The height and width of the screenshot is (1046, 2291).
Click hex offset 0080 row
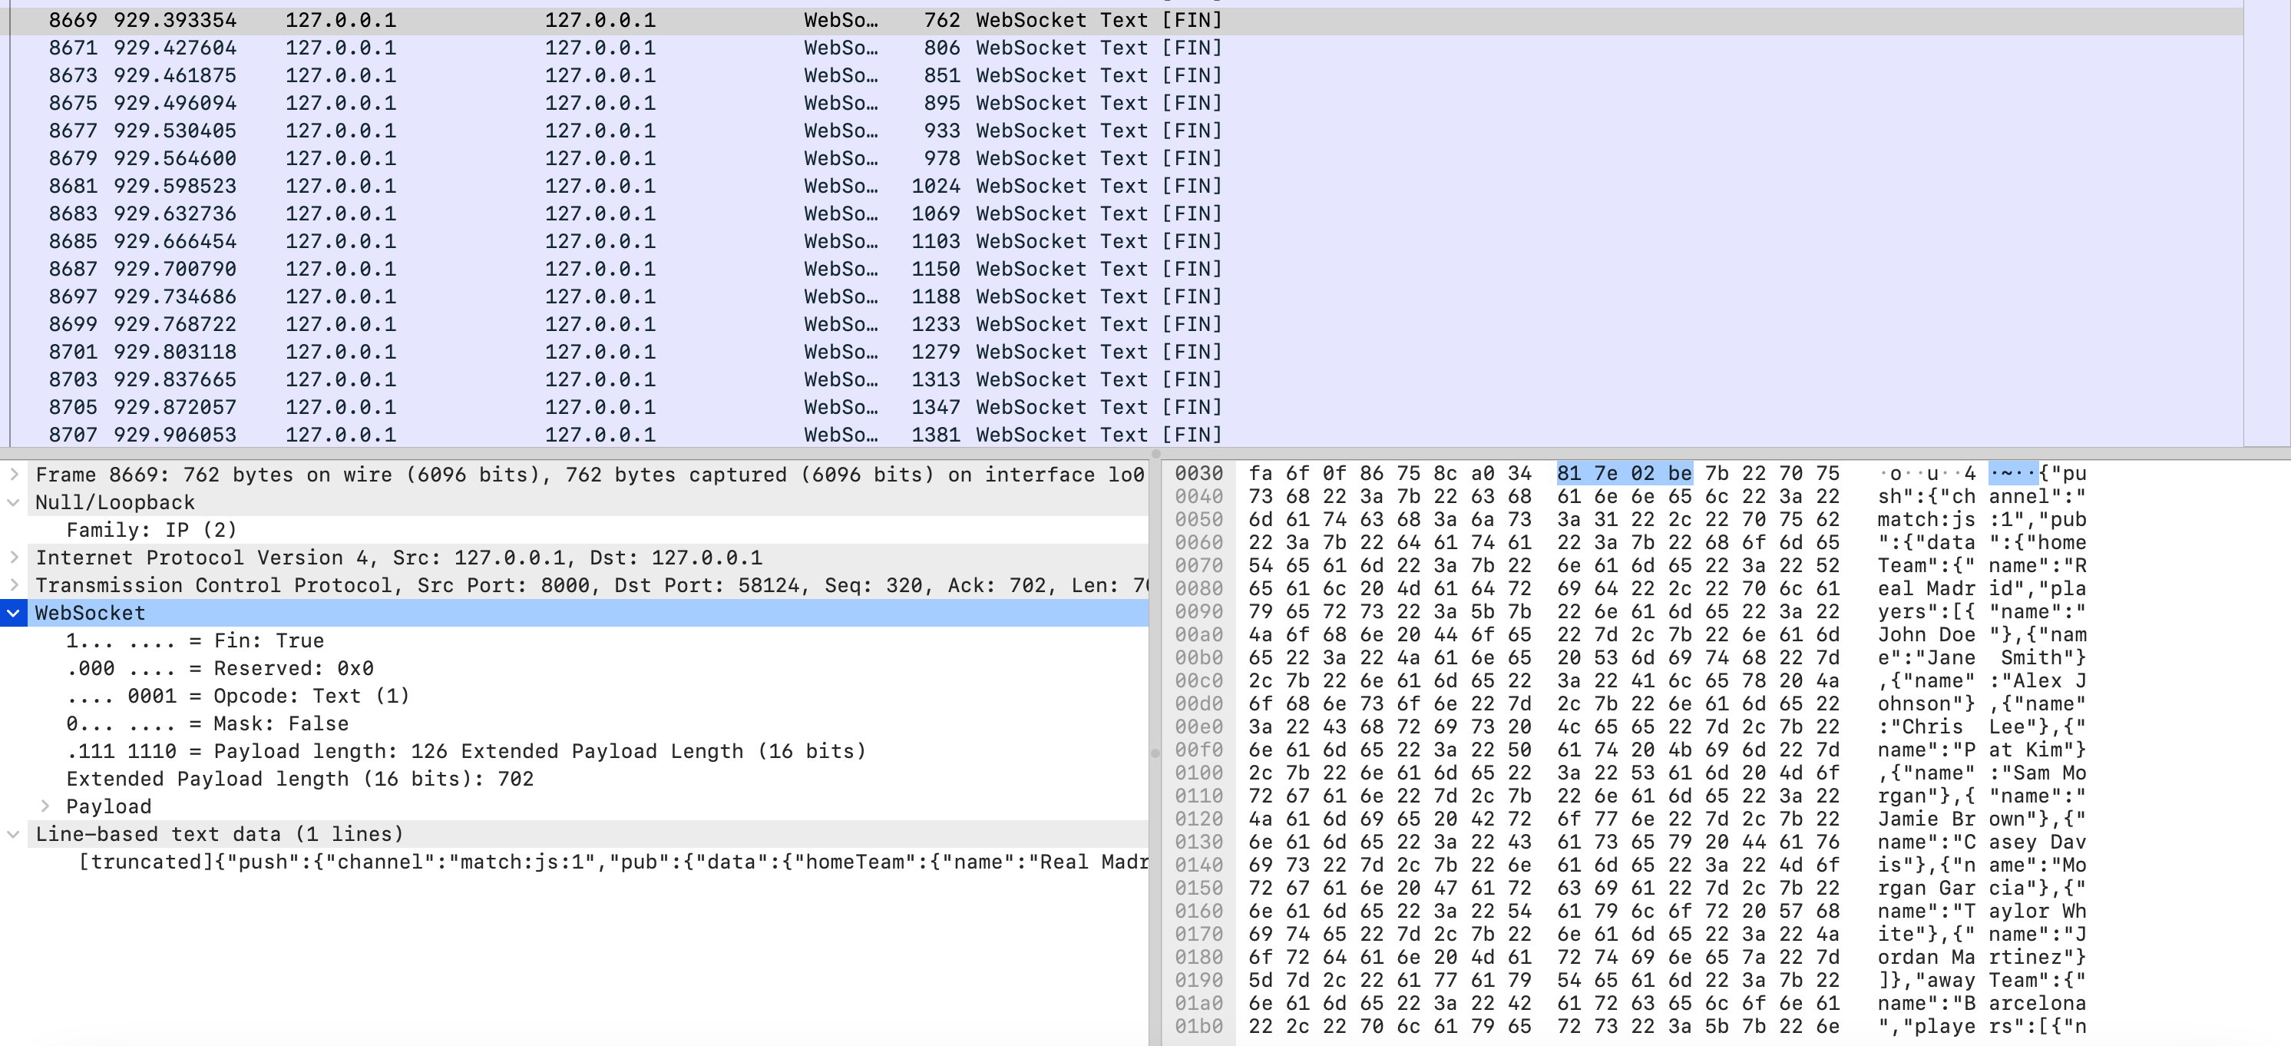tap(1198, 588)
